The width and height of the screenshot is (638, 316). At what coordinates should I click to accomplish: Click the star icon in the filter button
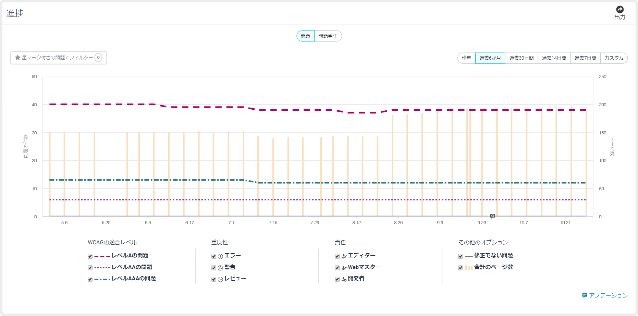18,58
